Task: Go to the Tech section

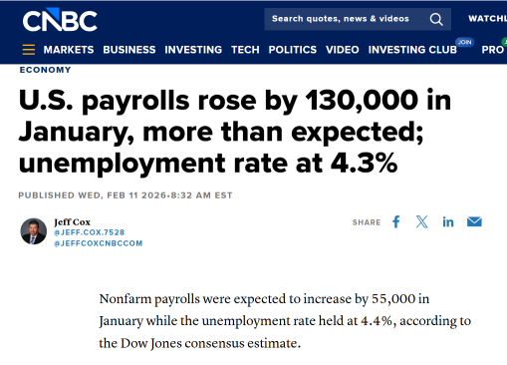Action: [245, 50]
